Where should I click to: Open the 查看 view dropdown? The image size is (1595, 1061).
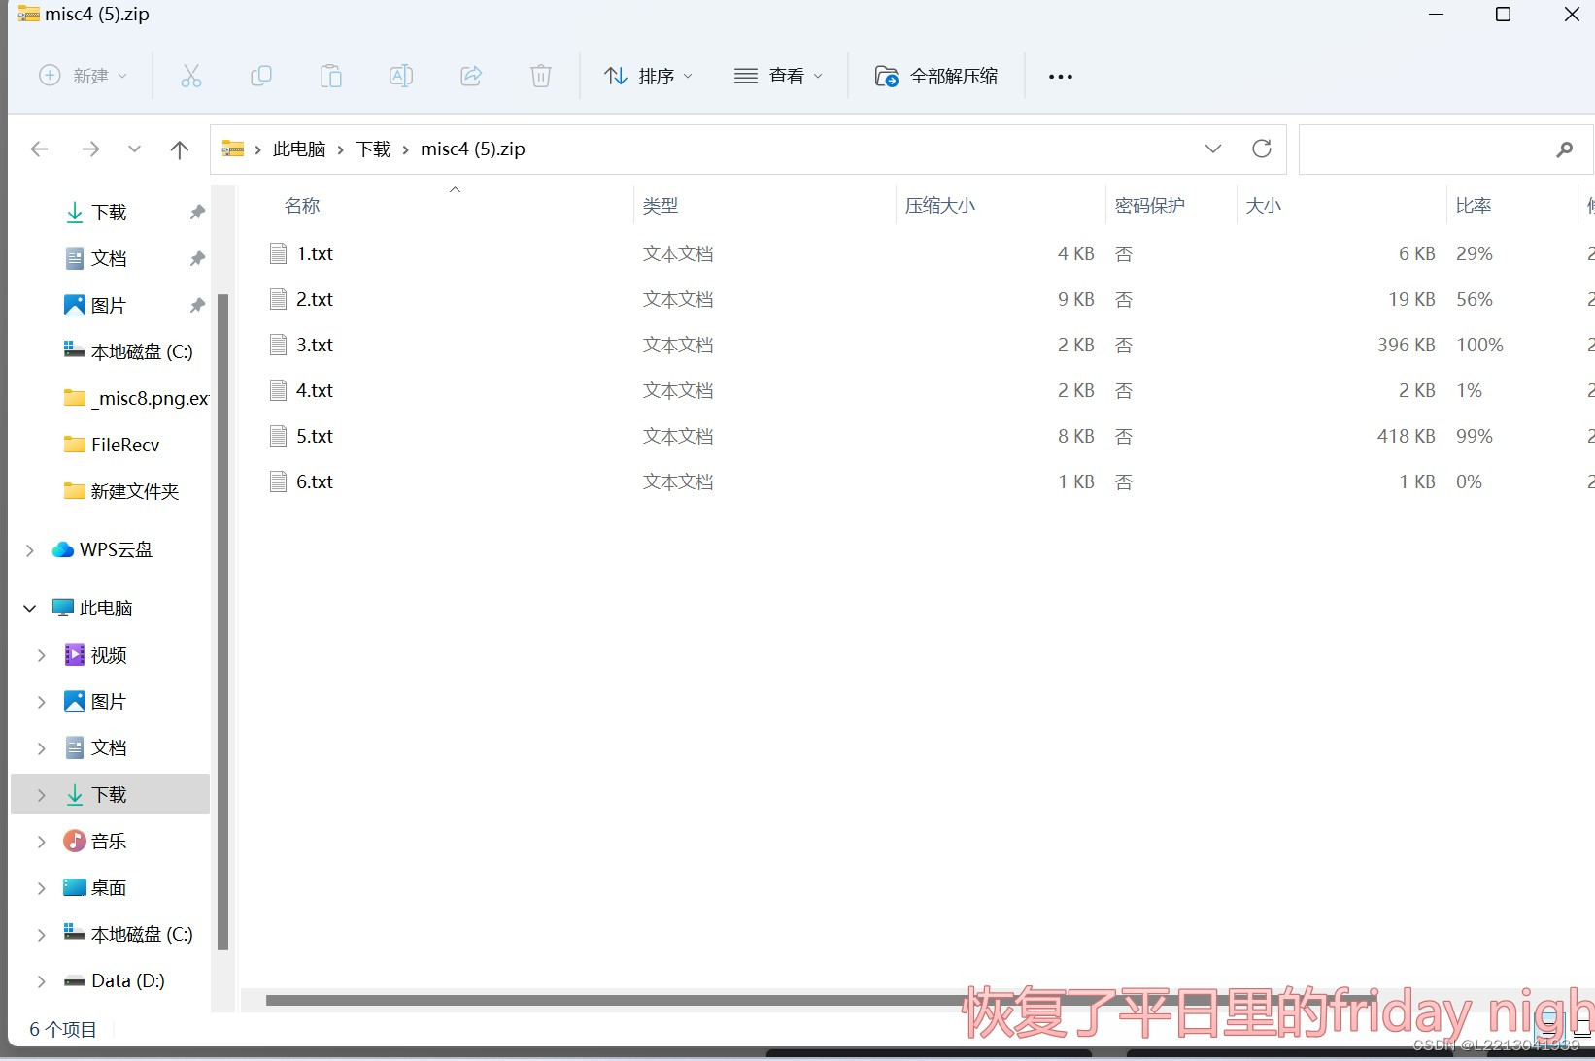click(x=778, y=76)
